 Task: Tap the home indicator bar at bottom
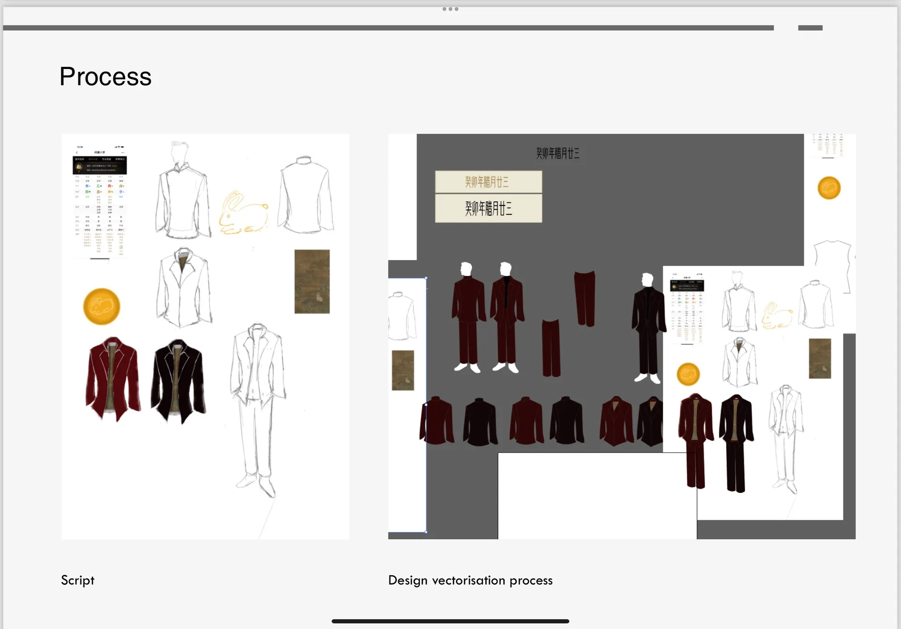point(450,621)
